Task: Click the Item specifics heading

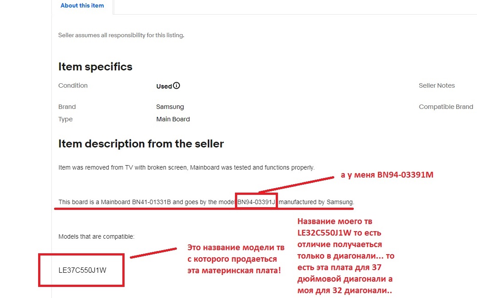Action: tap(95, 67)
